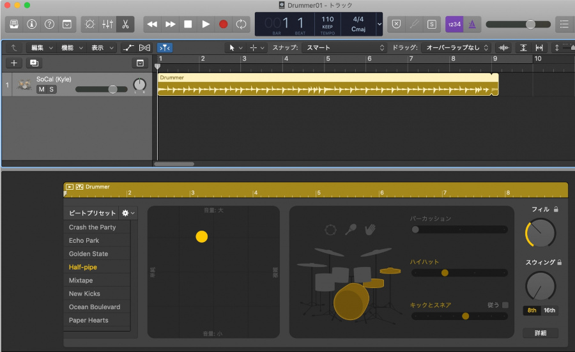575x352 pixels.
Task: Select the kick drum in the kit
Action: click(x=351, y=302)
